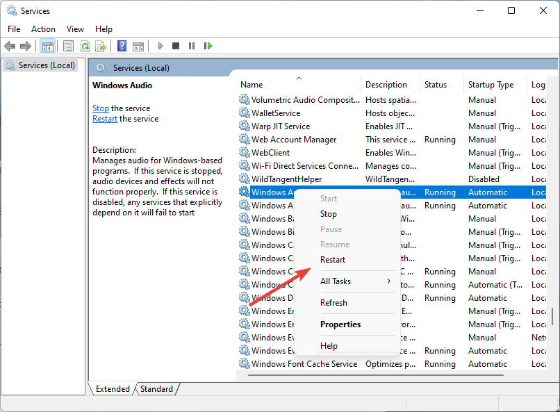Click the gear icon beside Windows Font Cache Service

pos(245,364)
